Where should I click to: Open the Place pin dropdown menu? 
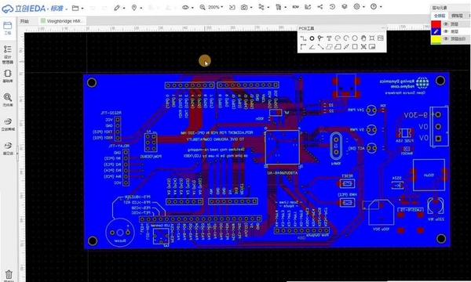(x=137, y=8)
